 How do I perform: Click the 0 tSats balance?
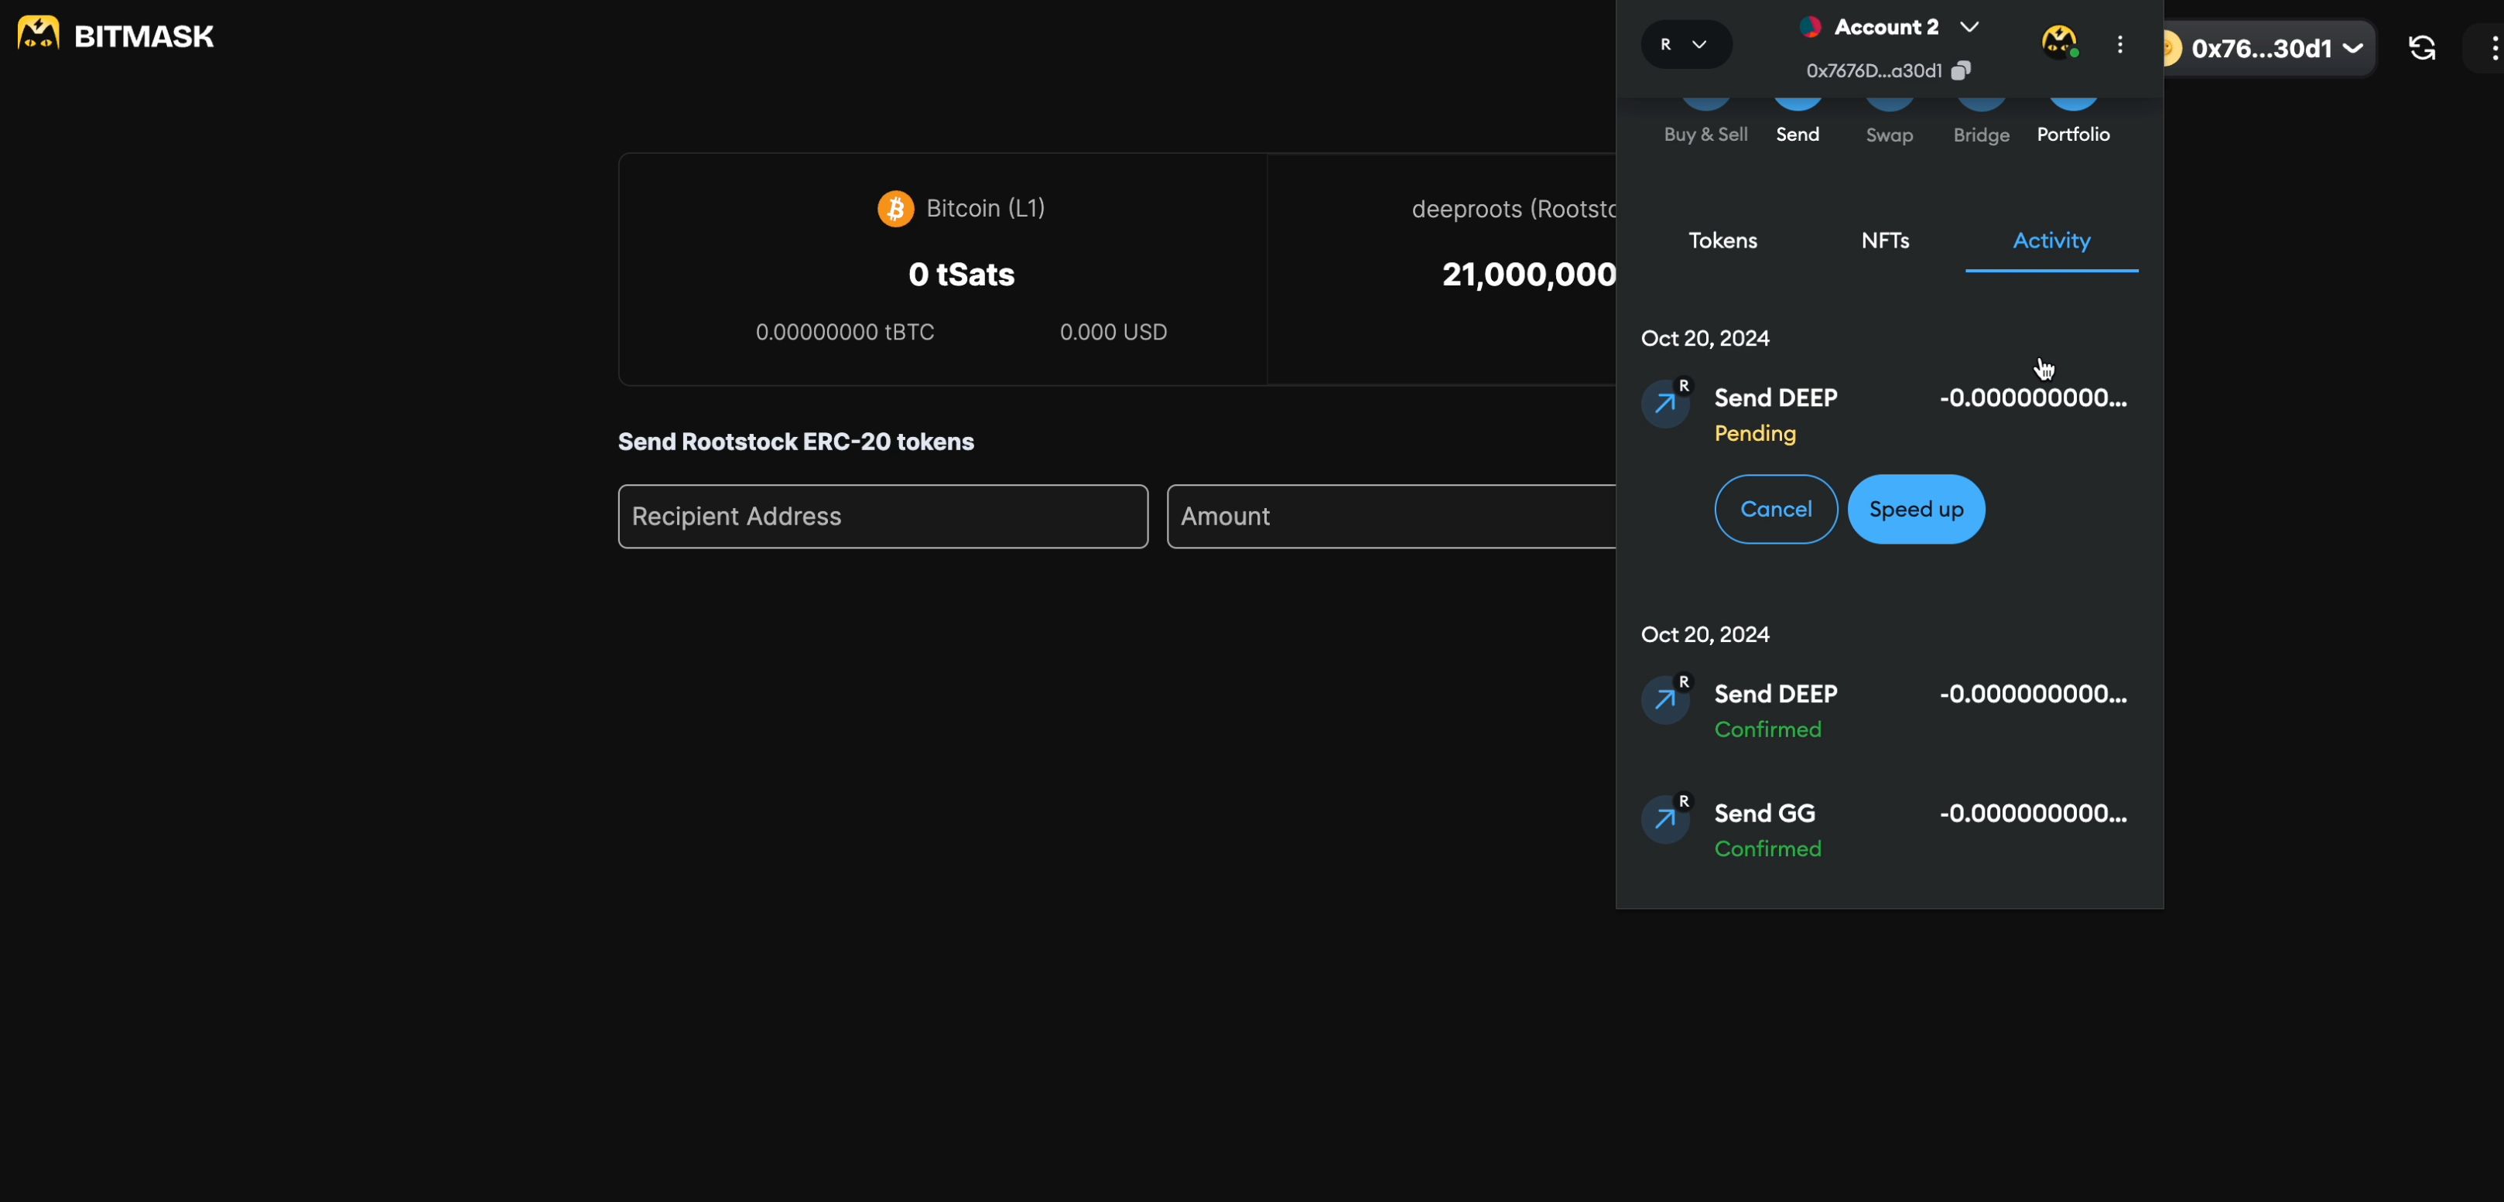tap(961, 275)
